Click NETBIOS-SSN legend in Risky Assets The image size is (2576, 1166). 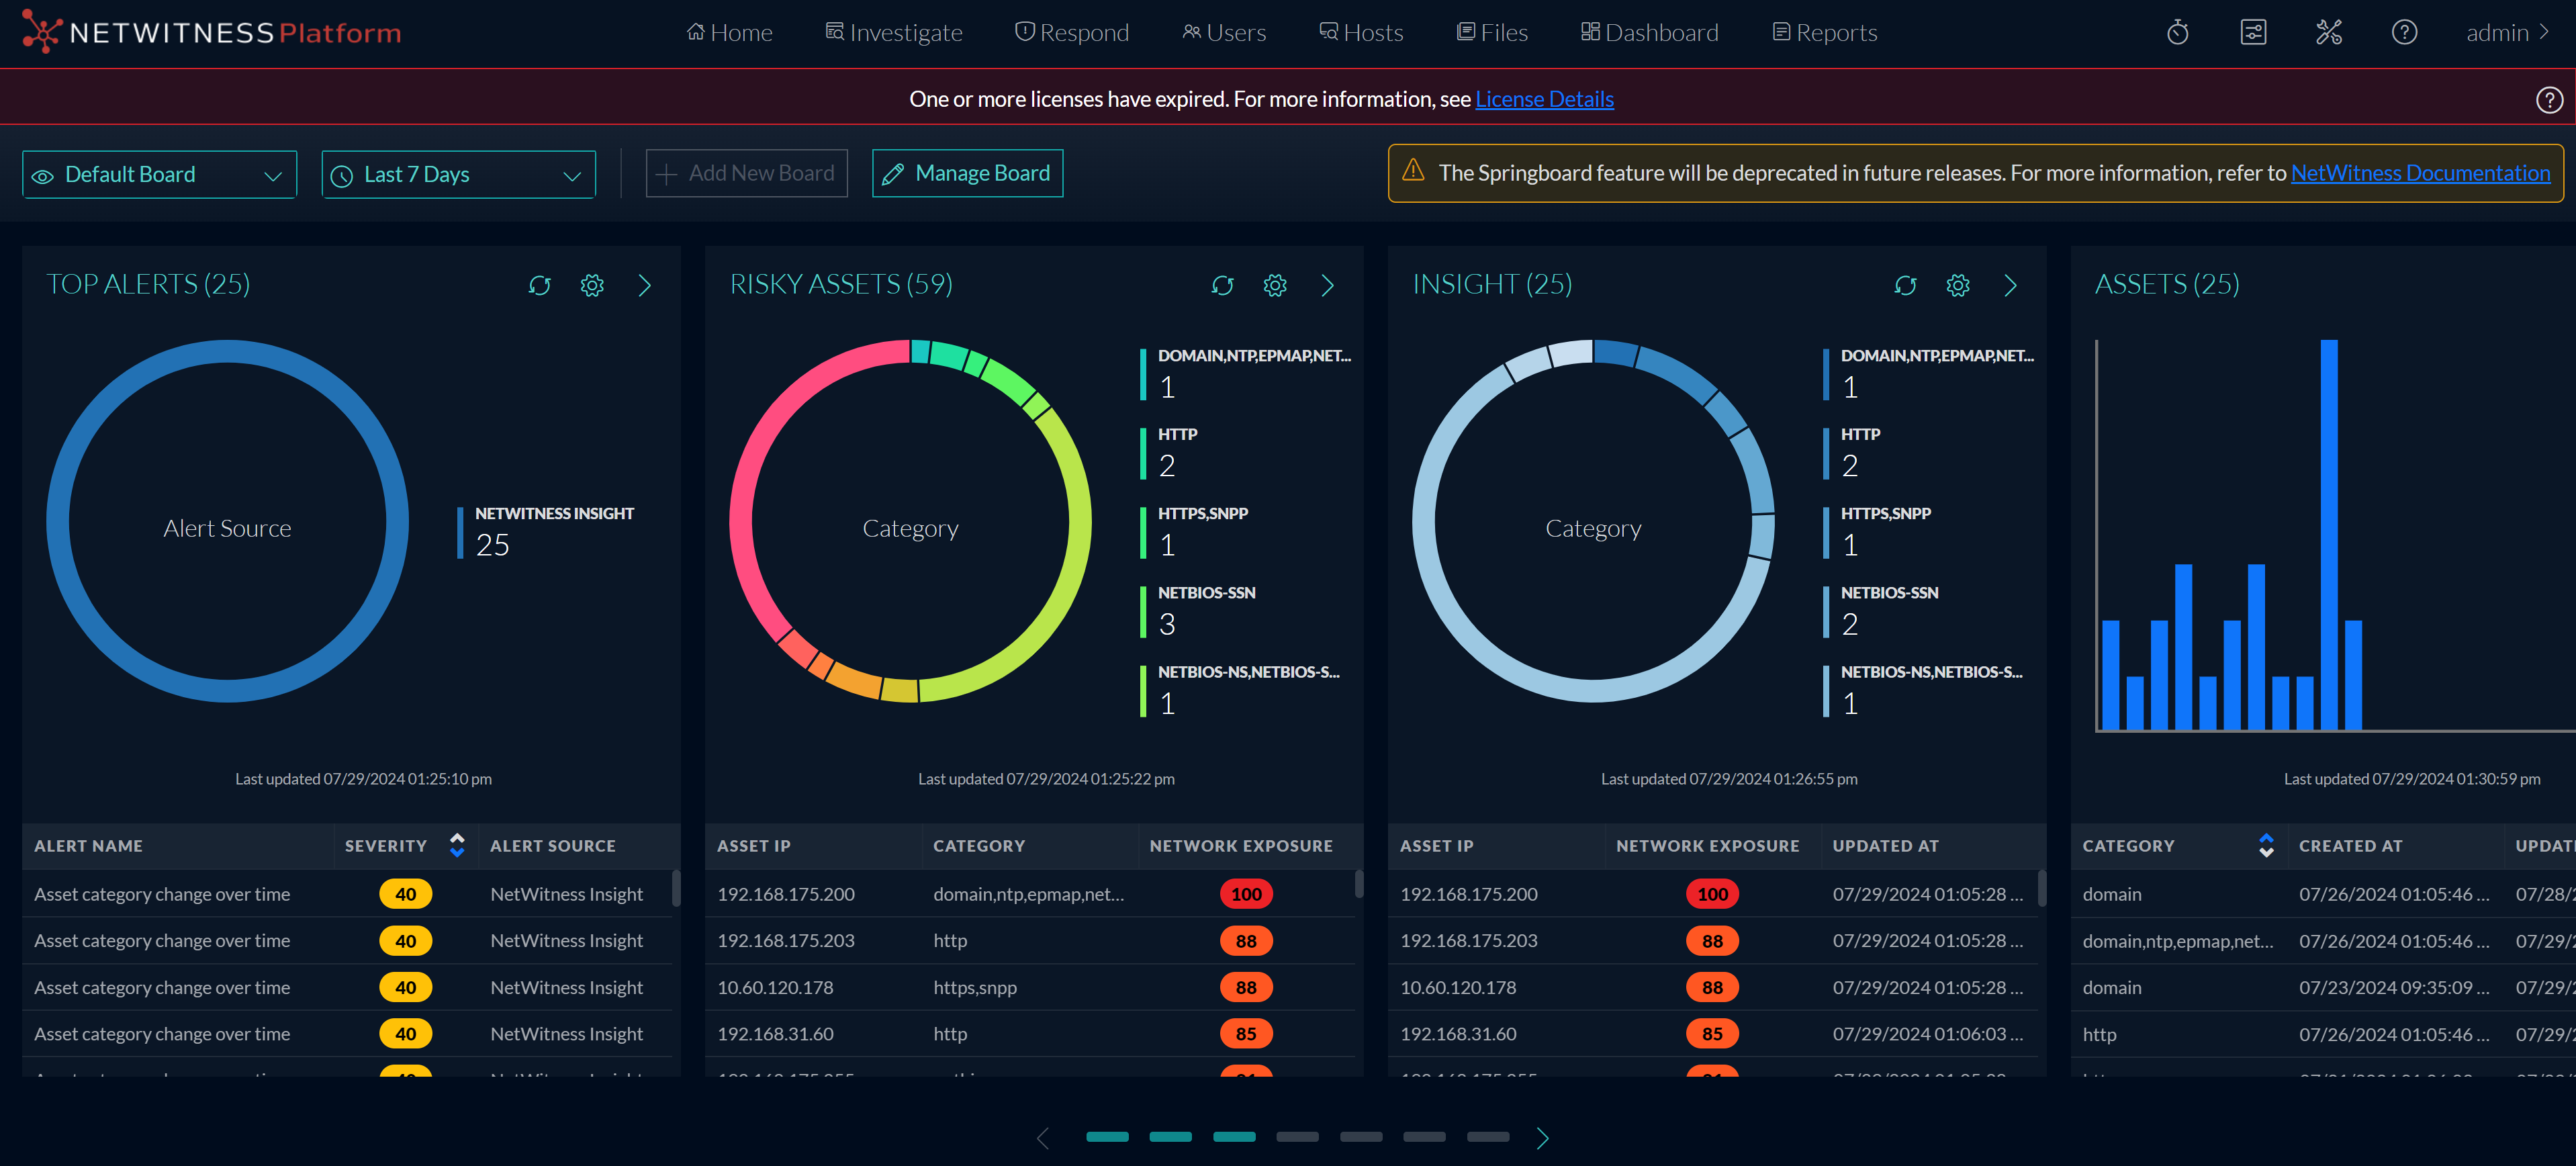point(1198,610)
